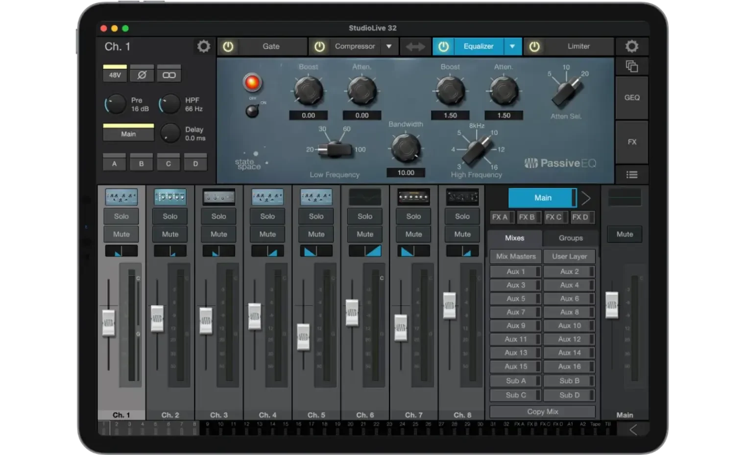Open the Equalizer model dropdown arrow
Screen dimensions: 745x455
[512, 47]
